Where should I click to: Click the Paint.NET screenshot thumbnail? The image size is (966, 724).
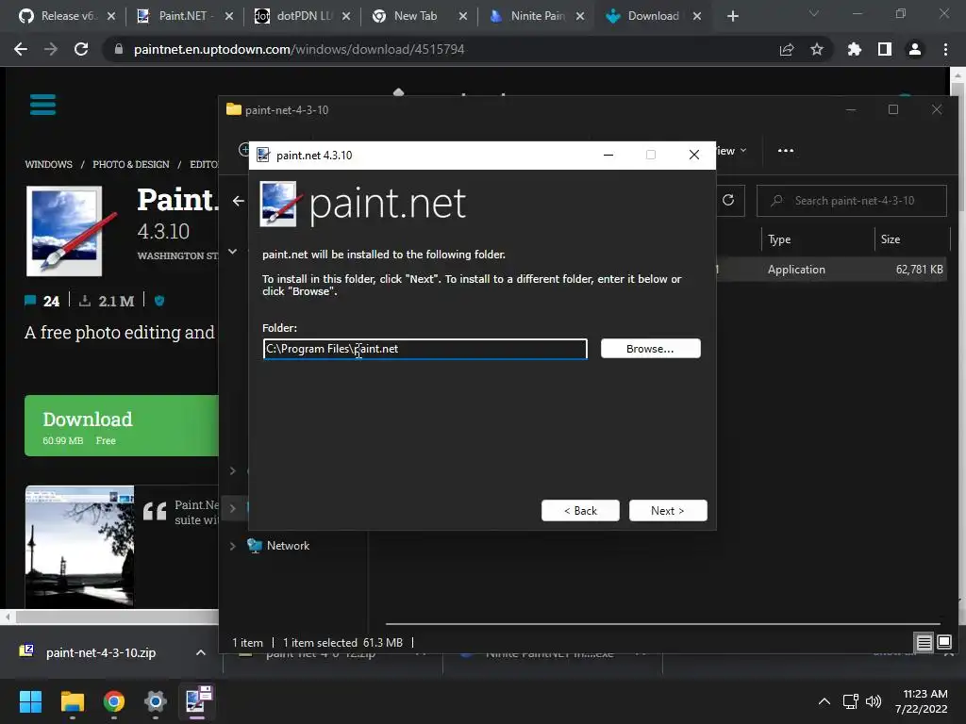[79, 547]
